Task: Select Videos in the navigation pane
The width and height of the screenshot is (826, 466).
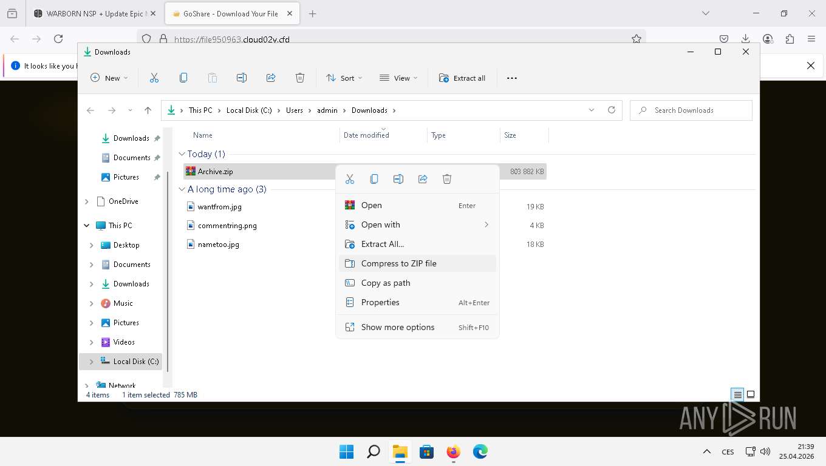Action: tap(124, 342)
